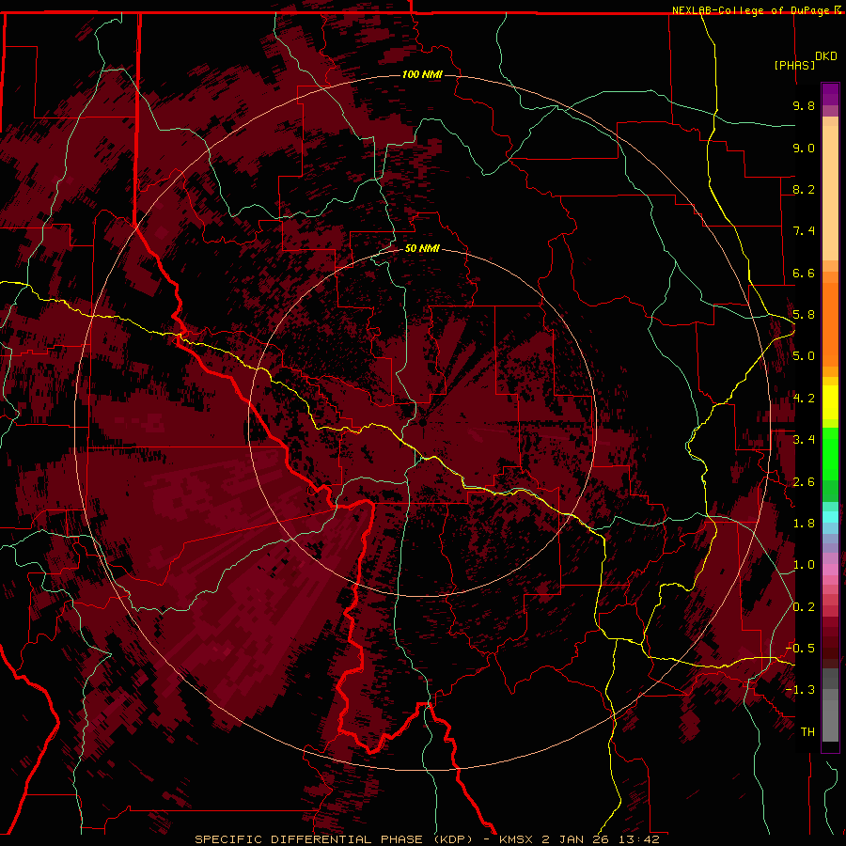Screen dimensions: 846x846
Task: Click the -1.3 value on the scale
Action: (x=800, y=690)
